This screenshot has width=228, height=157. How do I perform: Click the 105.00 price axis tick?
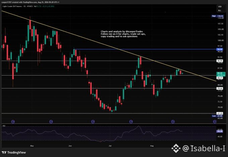221,29
